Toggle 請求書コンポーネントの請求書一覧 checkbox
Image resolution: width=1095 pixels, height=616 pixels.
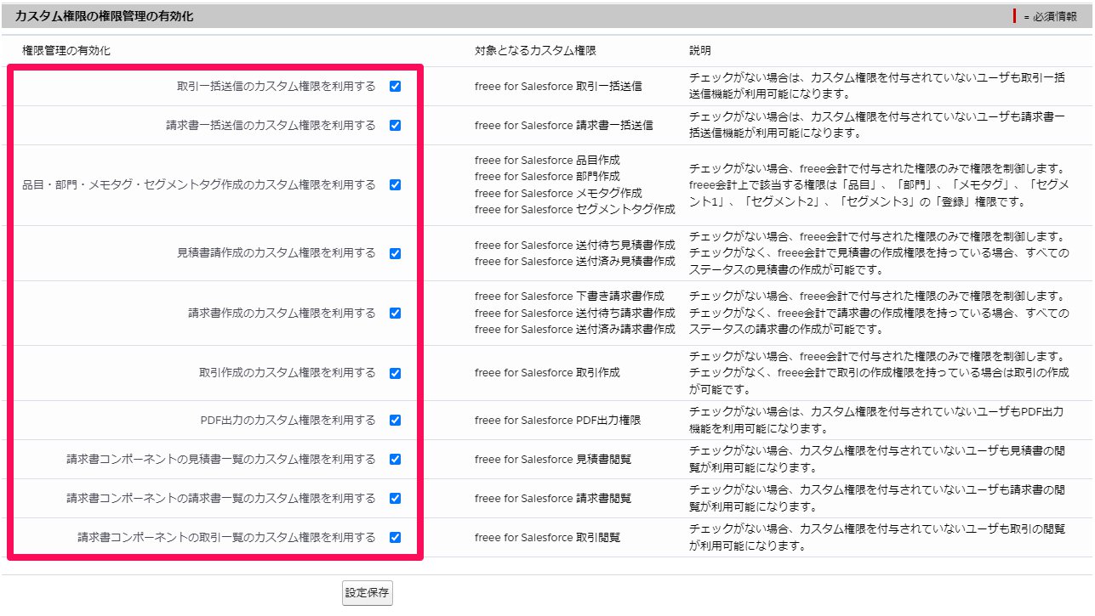tap(395, 498)
